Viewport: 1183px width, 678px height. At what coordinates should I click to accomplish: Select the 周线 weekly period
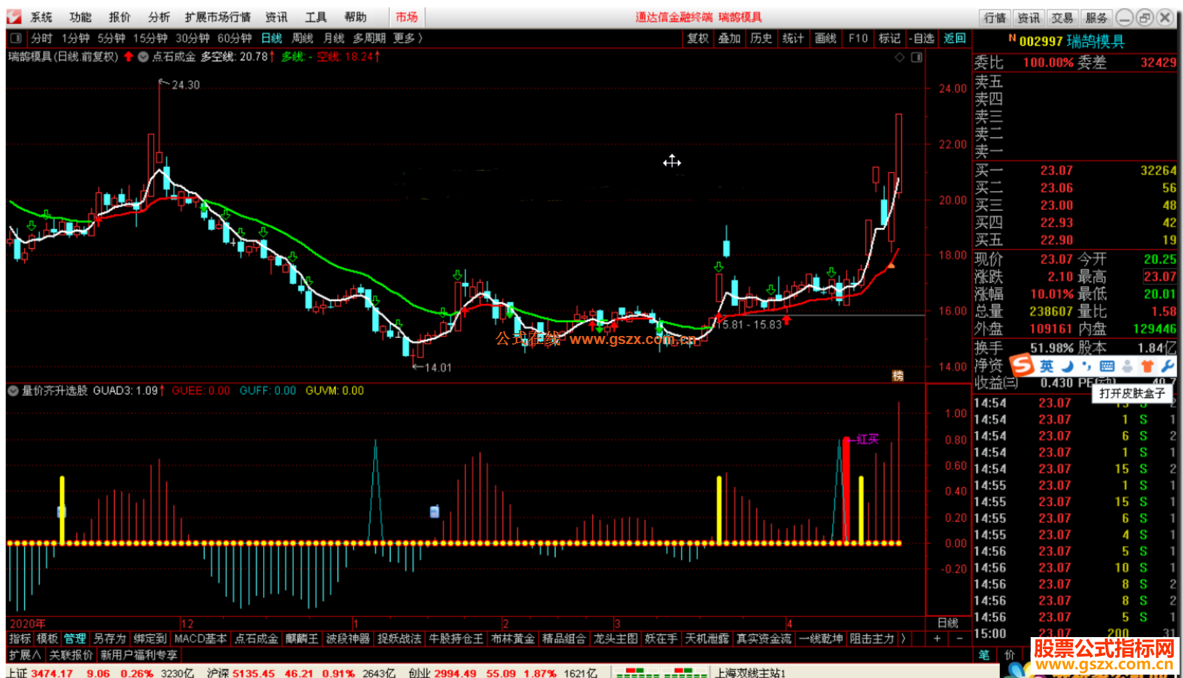pos(303,38)
